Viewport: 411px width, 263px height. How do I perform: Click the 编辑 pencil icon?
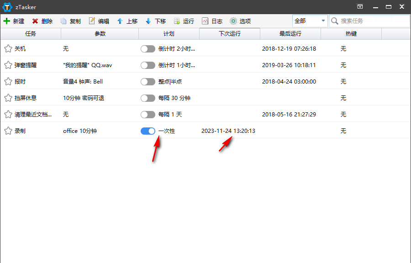pos(92,21)
